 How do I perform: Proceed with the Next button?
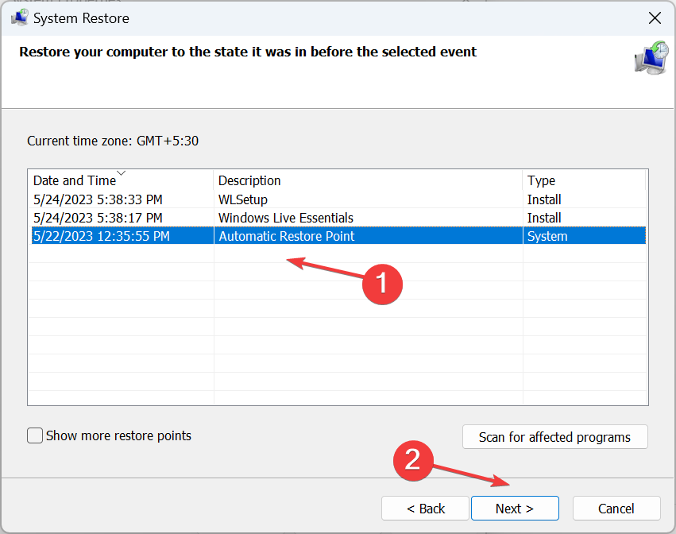[515, 509]
